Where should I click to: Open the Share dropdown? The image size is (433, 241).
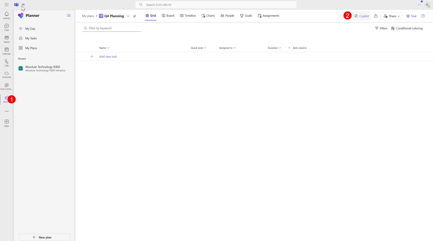click(392, 16)
